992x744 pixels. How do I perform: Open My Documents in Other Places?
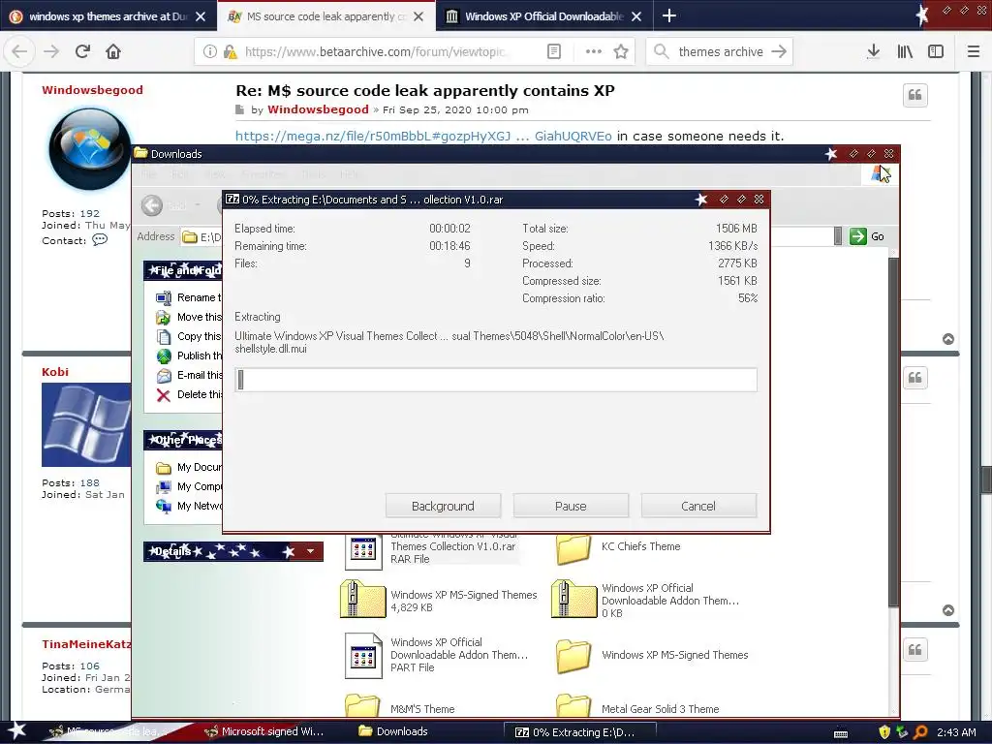pyautogui.click(x=189, y=468)
